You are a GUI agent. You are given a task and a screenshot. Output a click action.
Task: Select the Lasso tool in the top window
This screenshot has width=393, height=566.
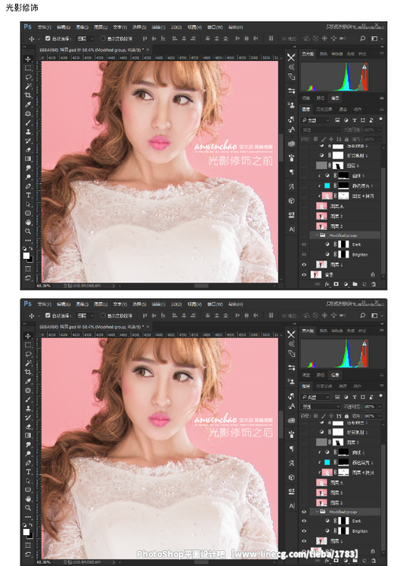click(28, 77)
